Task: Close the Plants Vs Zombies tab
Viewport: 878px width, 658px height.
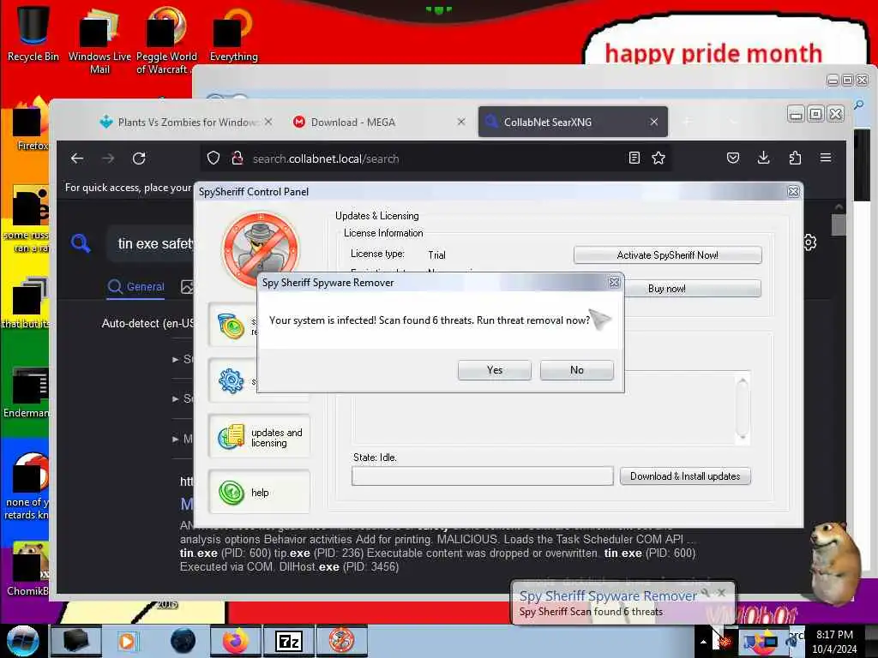Action: tap(268, 122)
